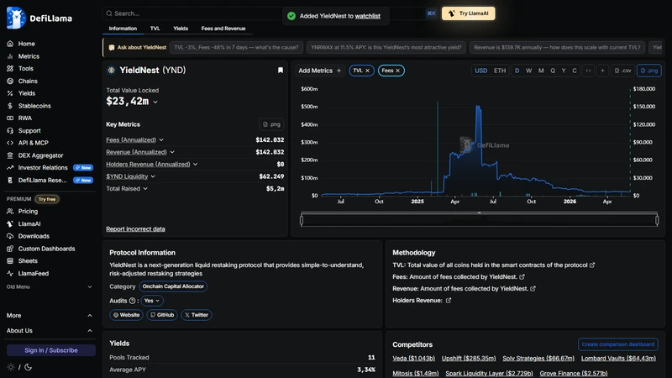672x378 pixels.
Task: Open the YieldNest Website link
Action: (x=126, y=315)
